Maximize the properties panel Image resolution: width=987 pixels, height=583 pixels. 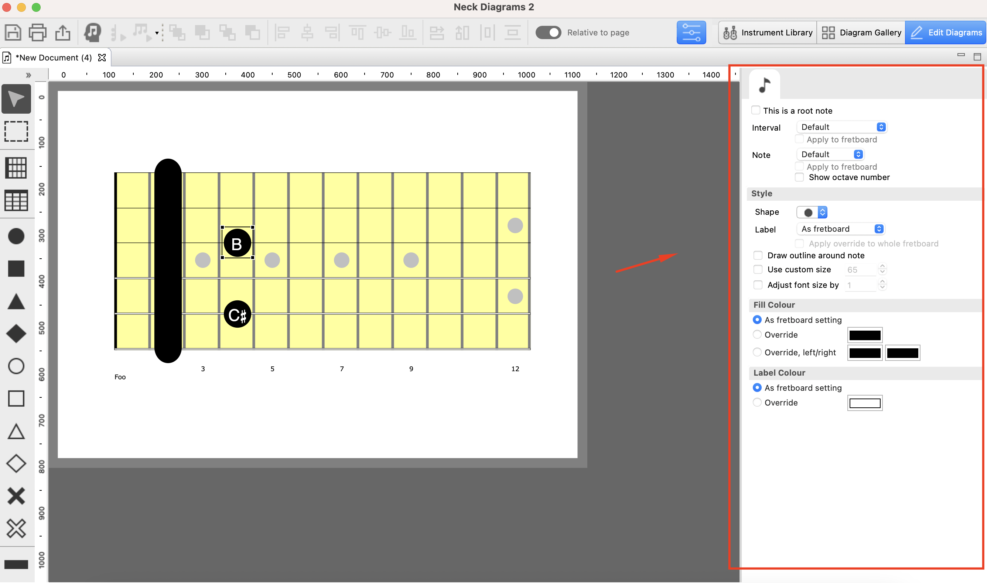pos(977,57)
